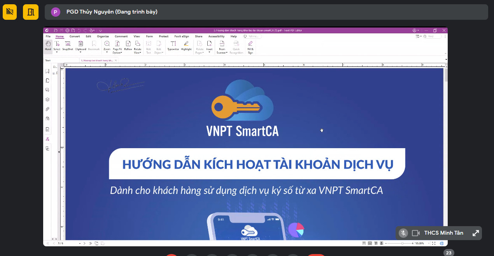This screenshot has width=494, height=256.
Task: Open the Attachments paperclip panel
Action: pos(47,109)
